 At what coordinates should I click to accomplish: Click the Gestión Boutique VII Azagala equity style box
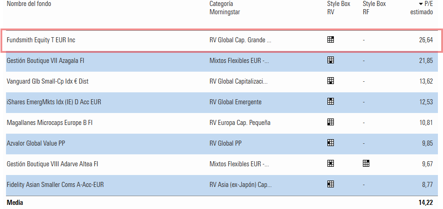pos(331,60)
